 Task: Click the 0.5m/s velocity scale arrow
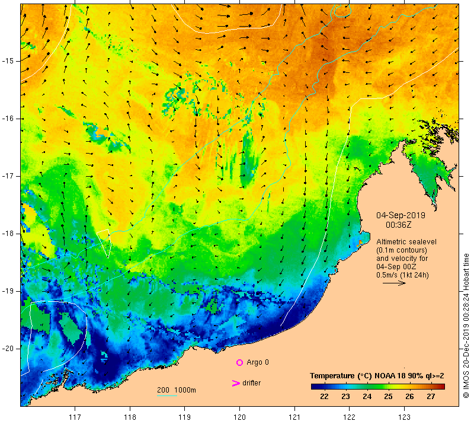pyautogui.click(x=394, y=283)
